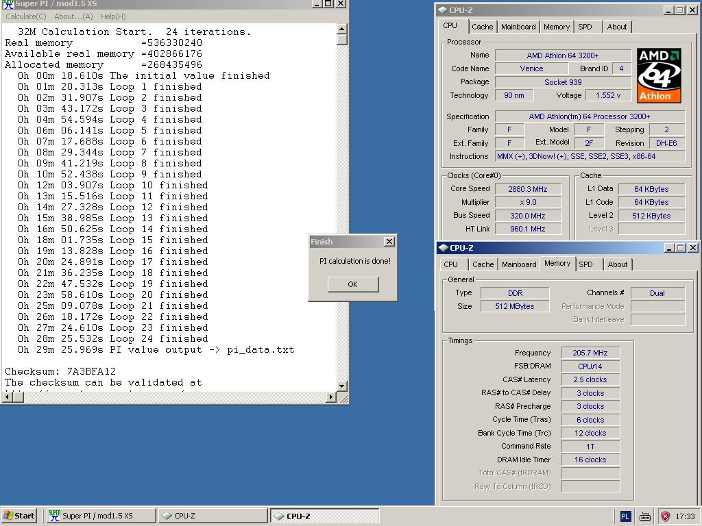Close the Finish dialog with its X
This screenshot has height=526, width=702.
(389, 242)
